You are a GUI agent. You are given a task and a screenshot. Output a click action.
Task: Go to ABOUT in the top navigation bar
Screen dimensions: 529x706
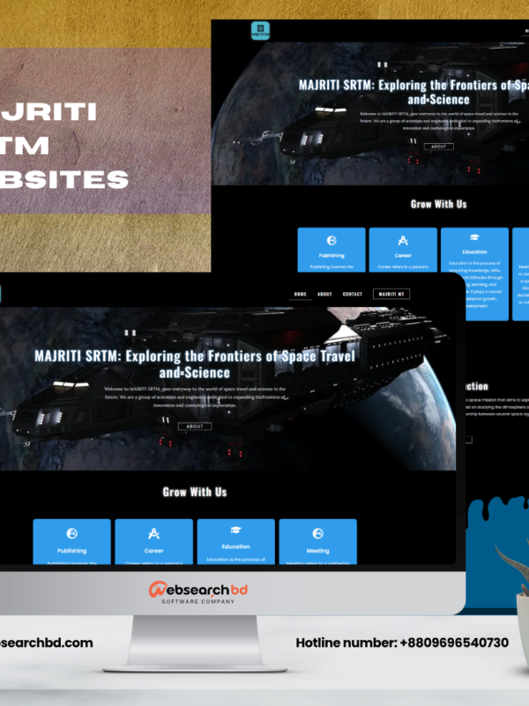click(324, 294)
